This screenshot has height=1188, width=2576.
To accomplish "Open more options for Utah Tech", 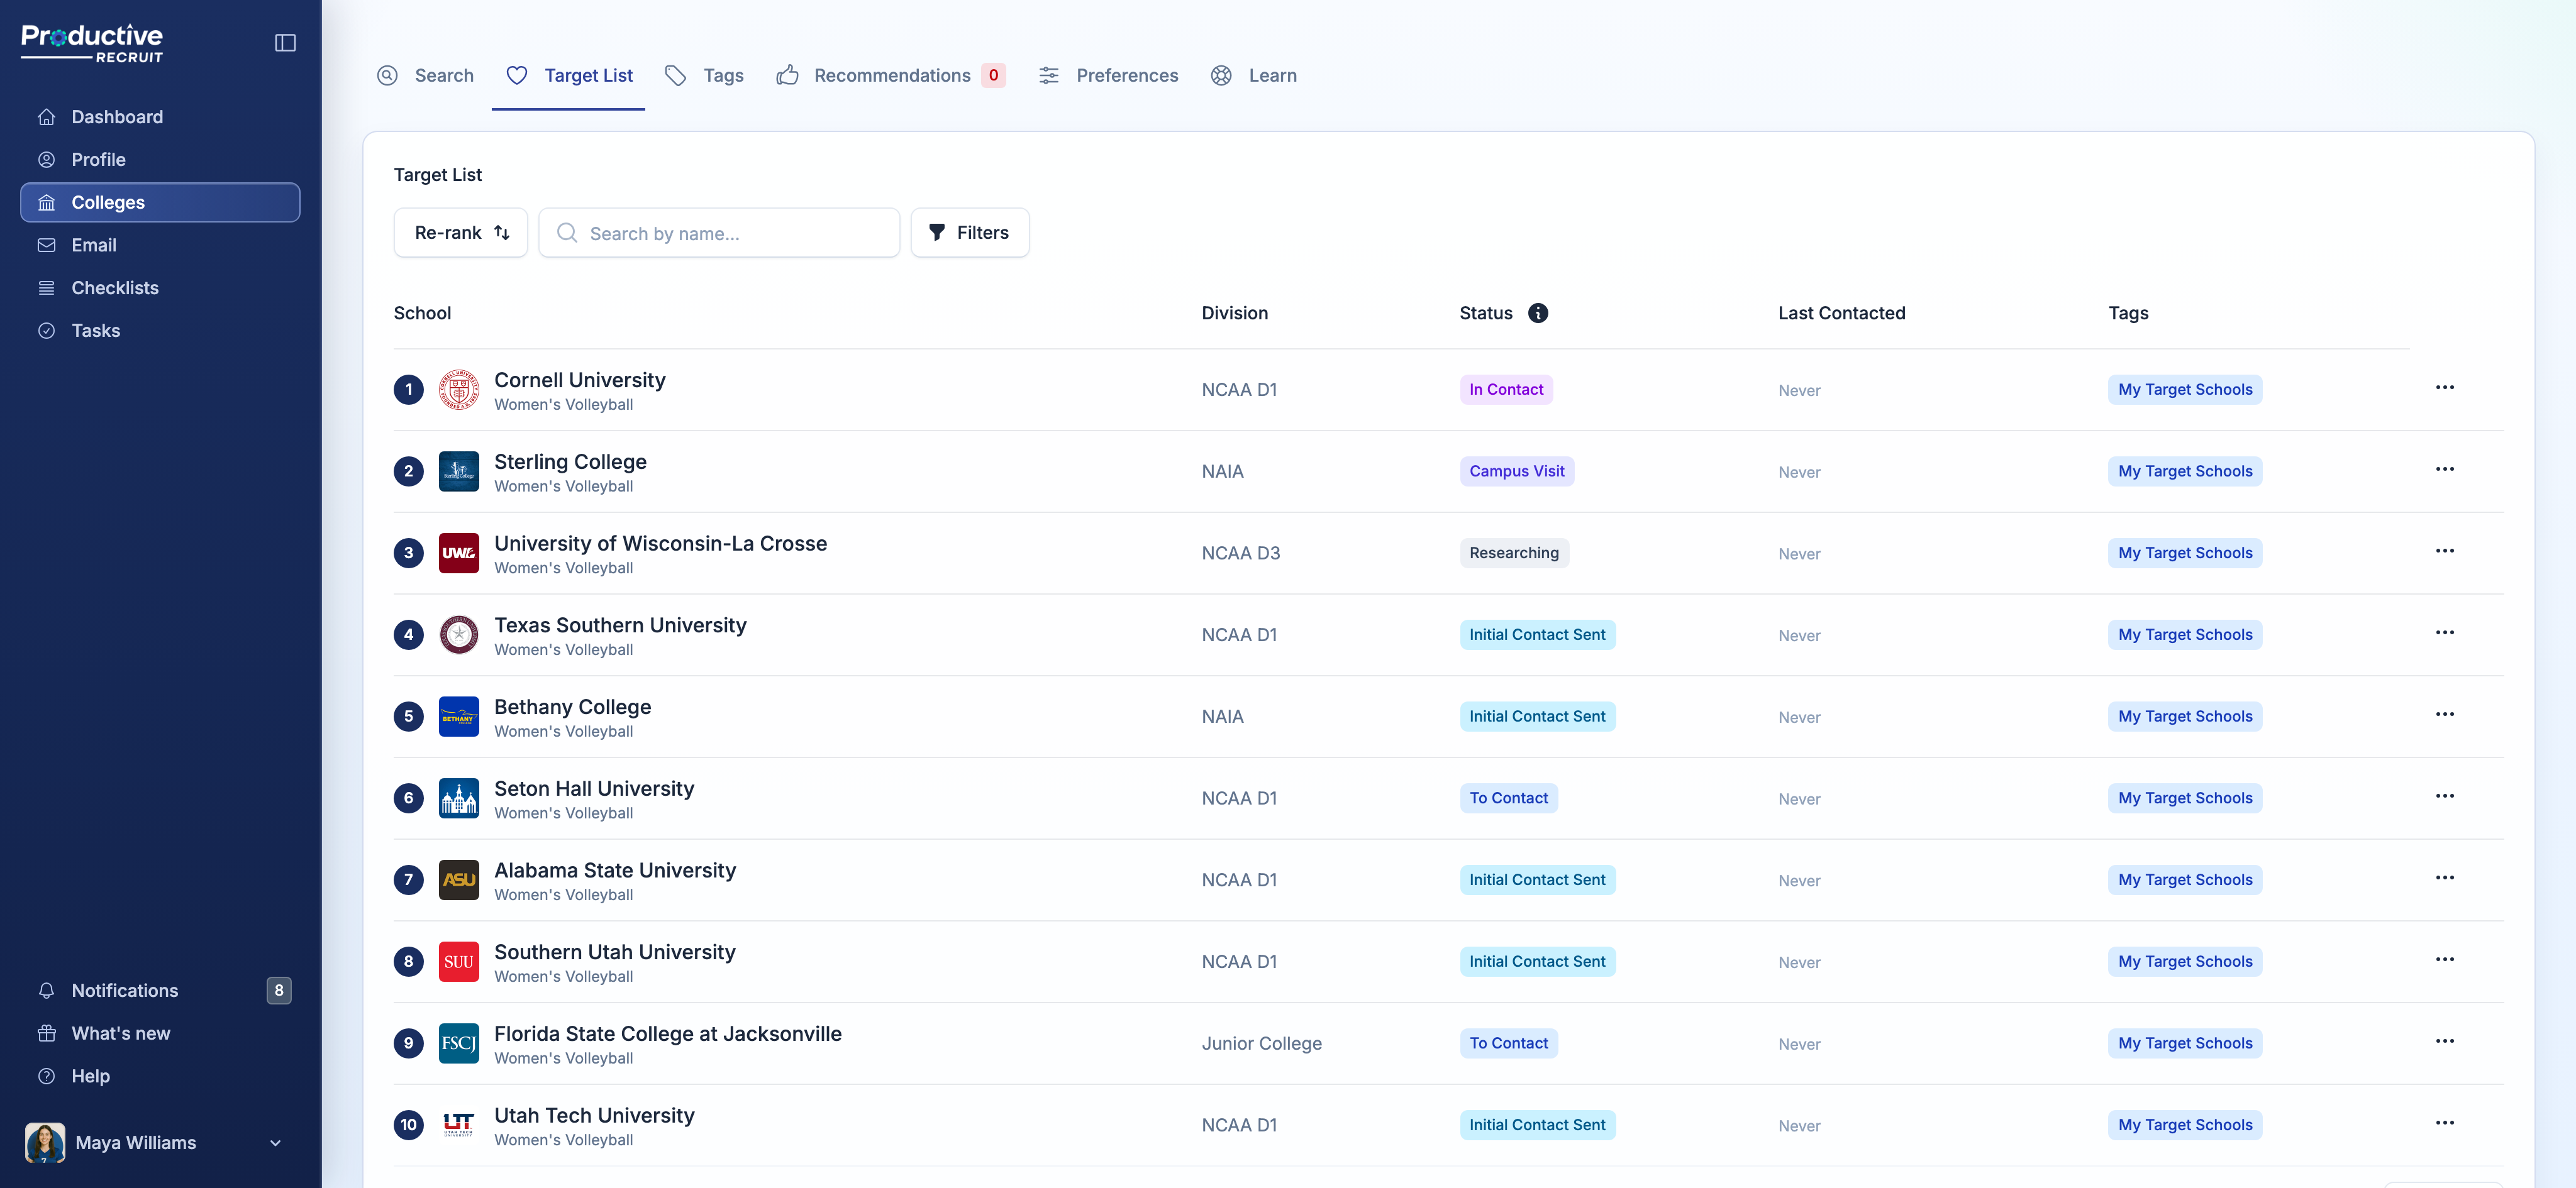I will coord(2445,1123).
